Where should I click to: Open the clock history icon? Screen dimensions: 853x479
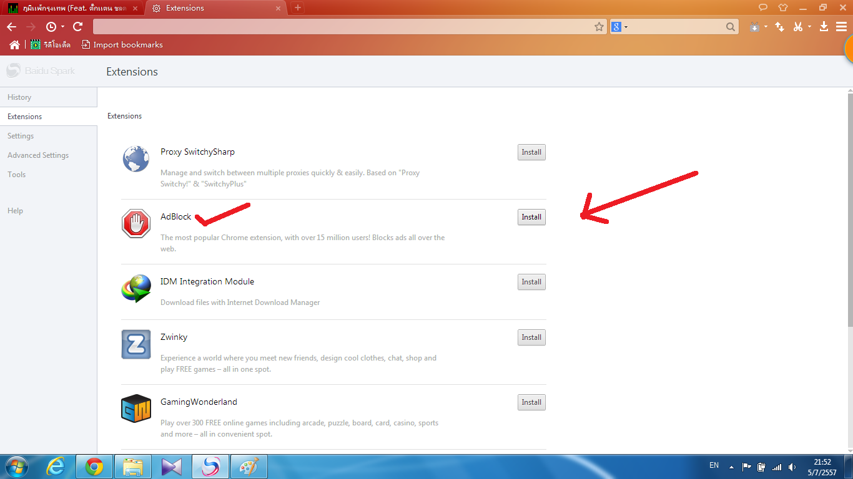[x=51, y=27]
